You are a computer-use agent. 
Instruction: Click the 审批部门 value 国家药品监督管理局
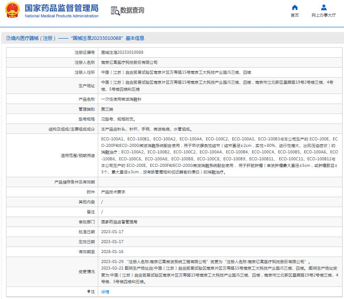(x=119, y=222)
